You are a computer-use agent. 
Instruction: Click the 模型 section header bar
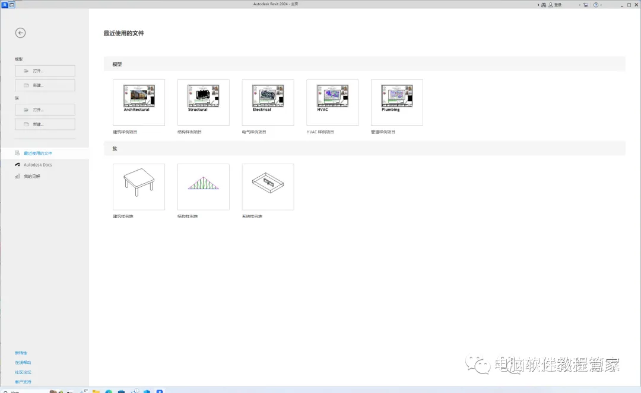364,64
